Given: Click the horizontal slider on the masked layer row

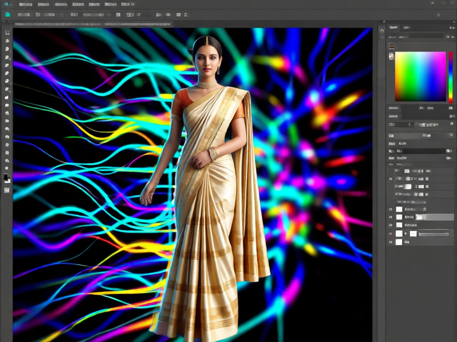Looking at the screenshot, I should [434, 233].
